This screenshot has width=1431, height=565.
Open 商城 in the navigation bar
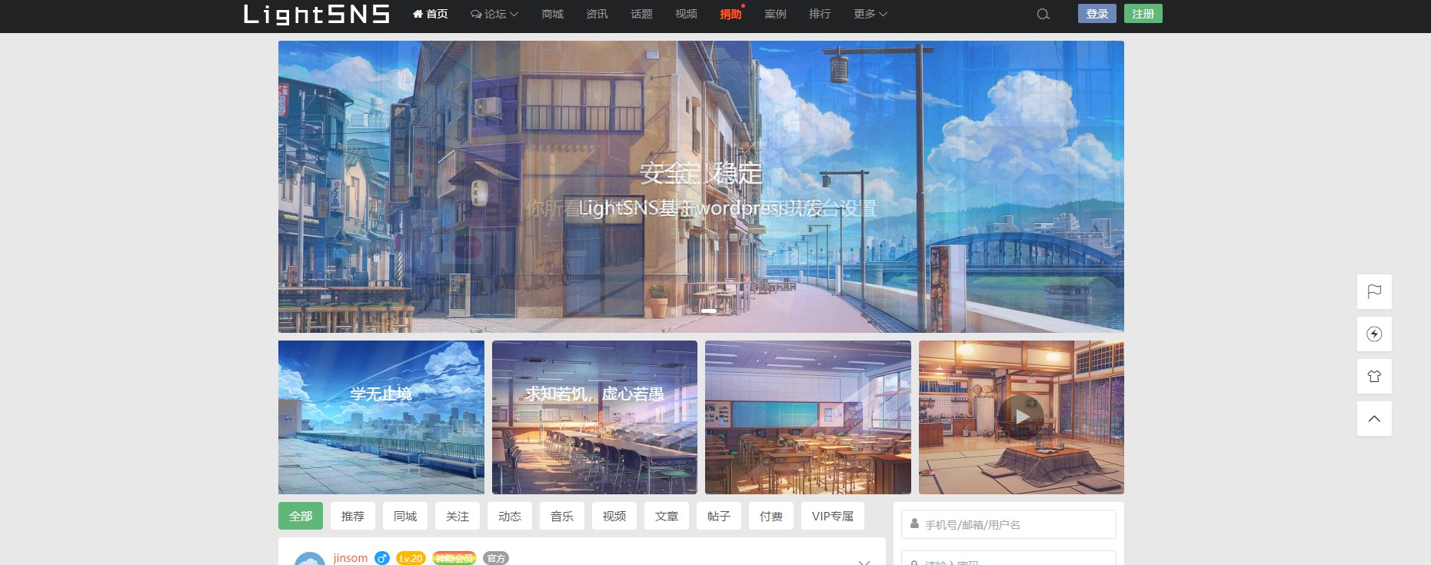pyautogui.click(x=552, y=14)
